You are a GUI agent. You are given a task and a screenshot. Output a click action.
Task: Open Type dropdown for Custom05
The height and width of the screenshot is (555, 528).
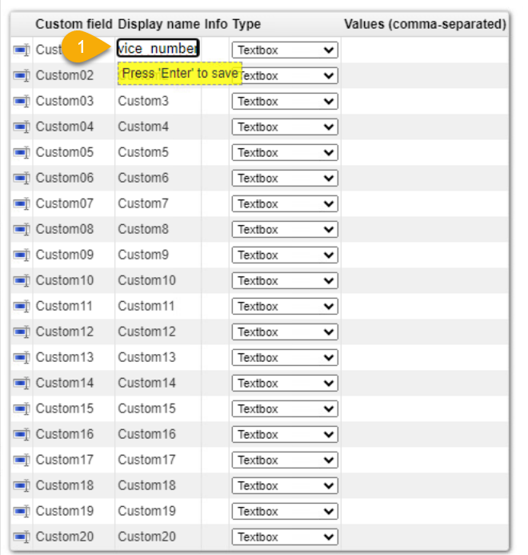pos(285,152)
